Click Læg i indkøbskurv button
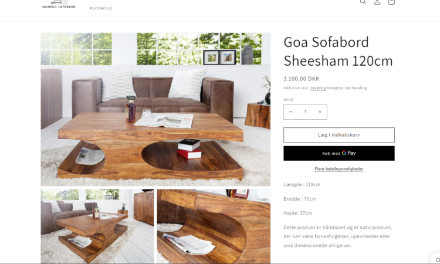The image size is (440, 264). 339,135
